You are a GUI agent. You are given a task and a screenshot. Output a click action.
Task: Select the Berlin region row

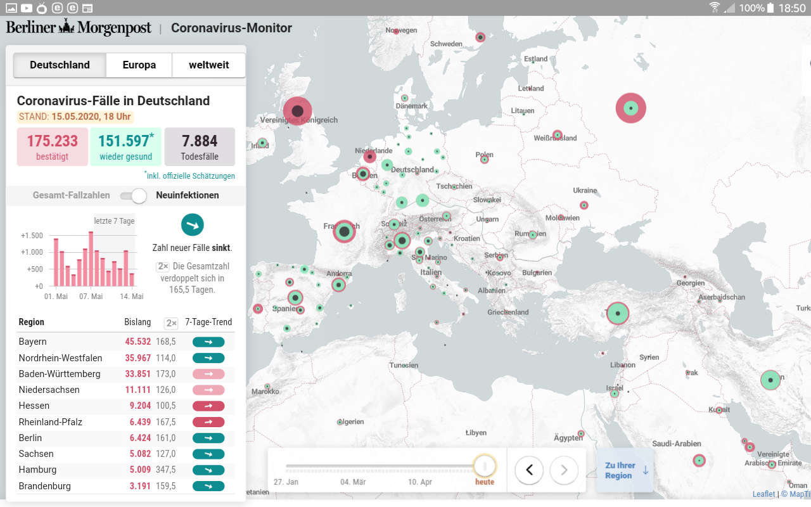(125, 438)
